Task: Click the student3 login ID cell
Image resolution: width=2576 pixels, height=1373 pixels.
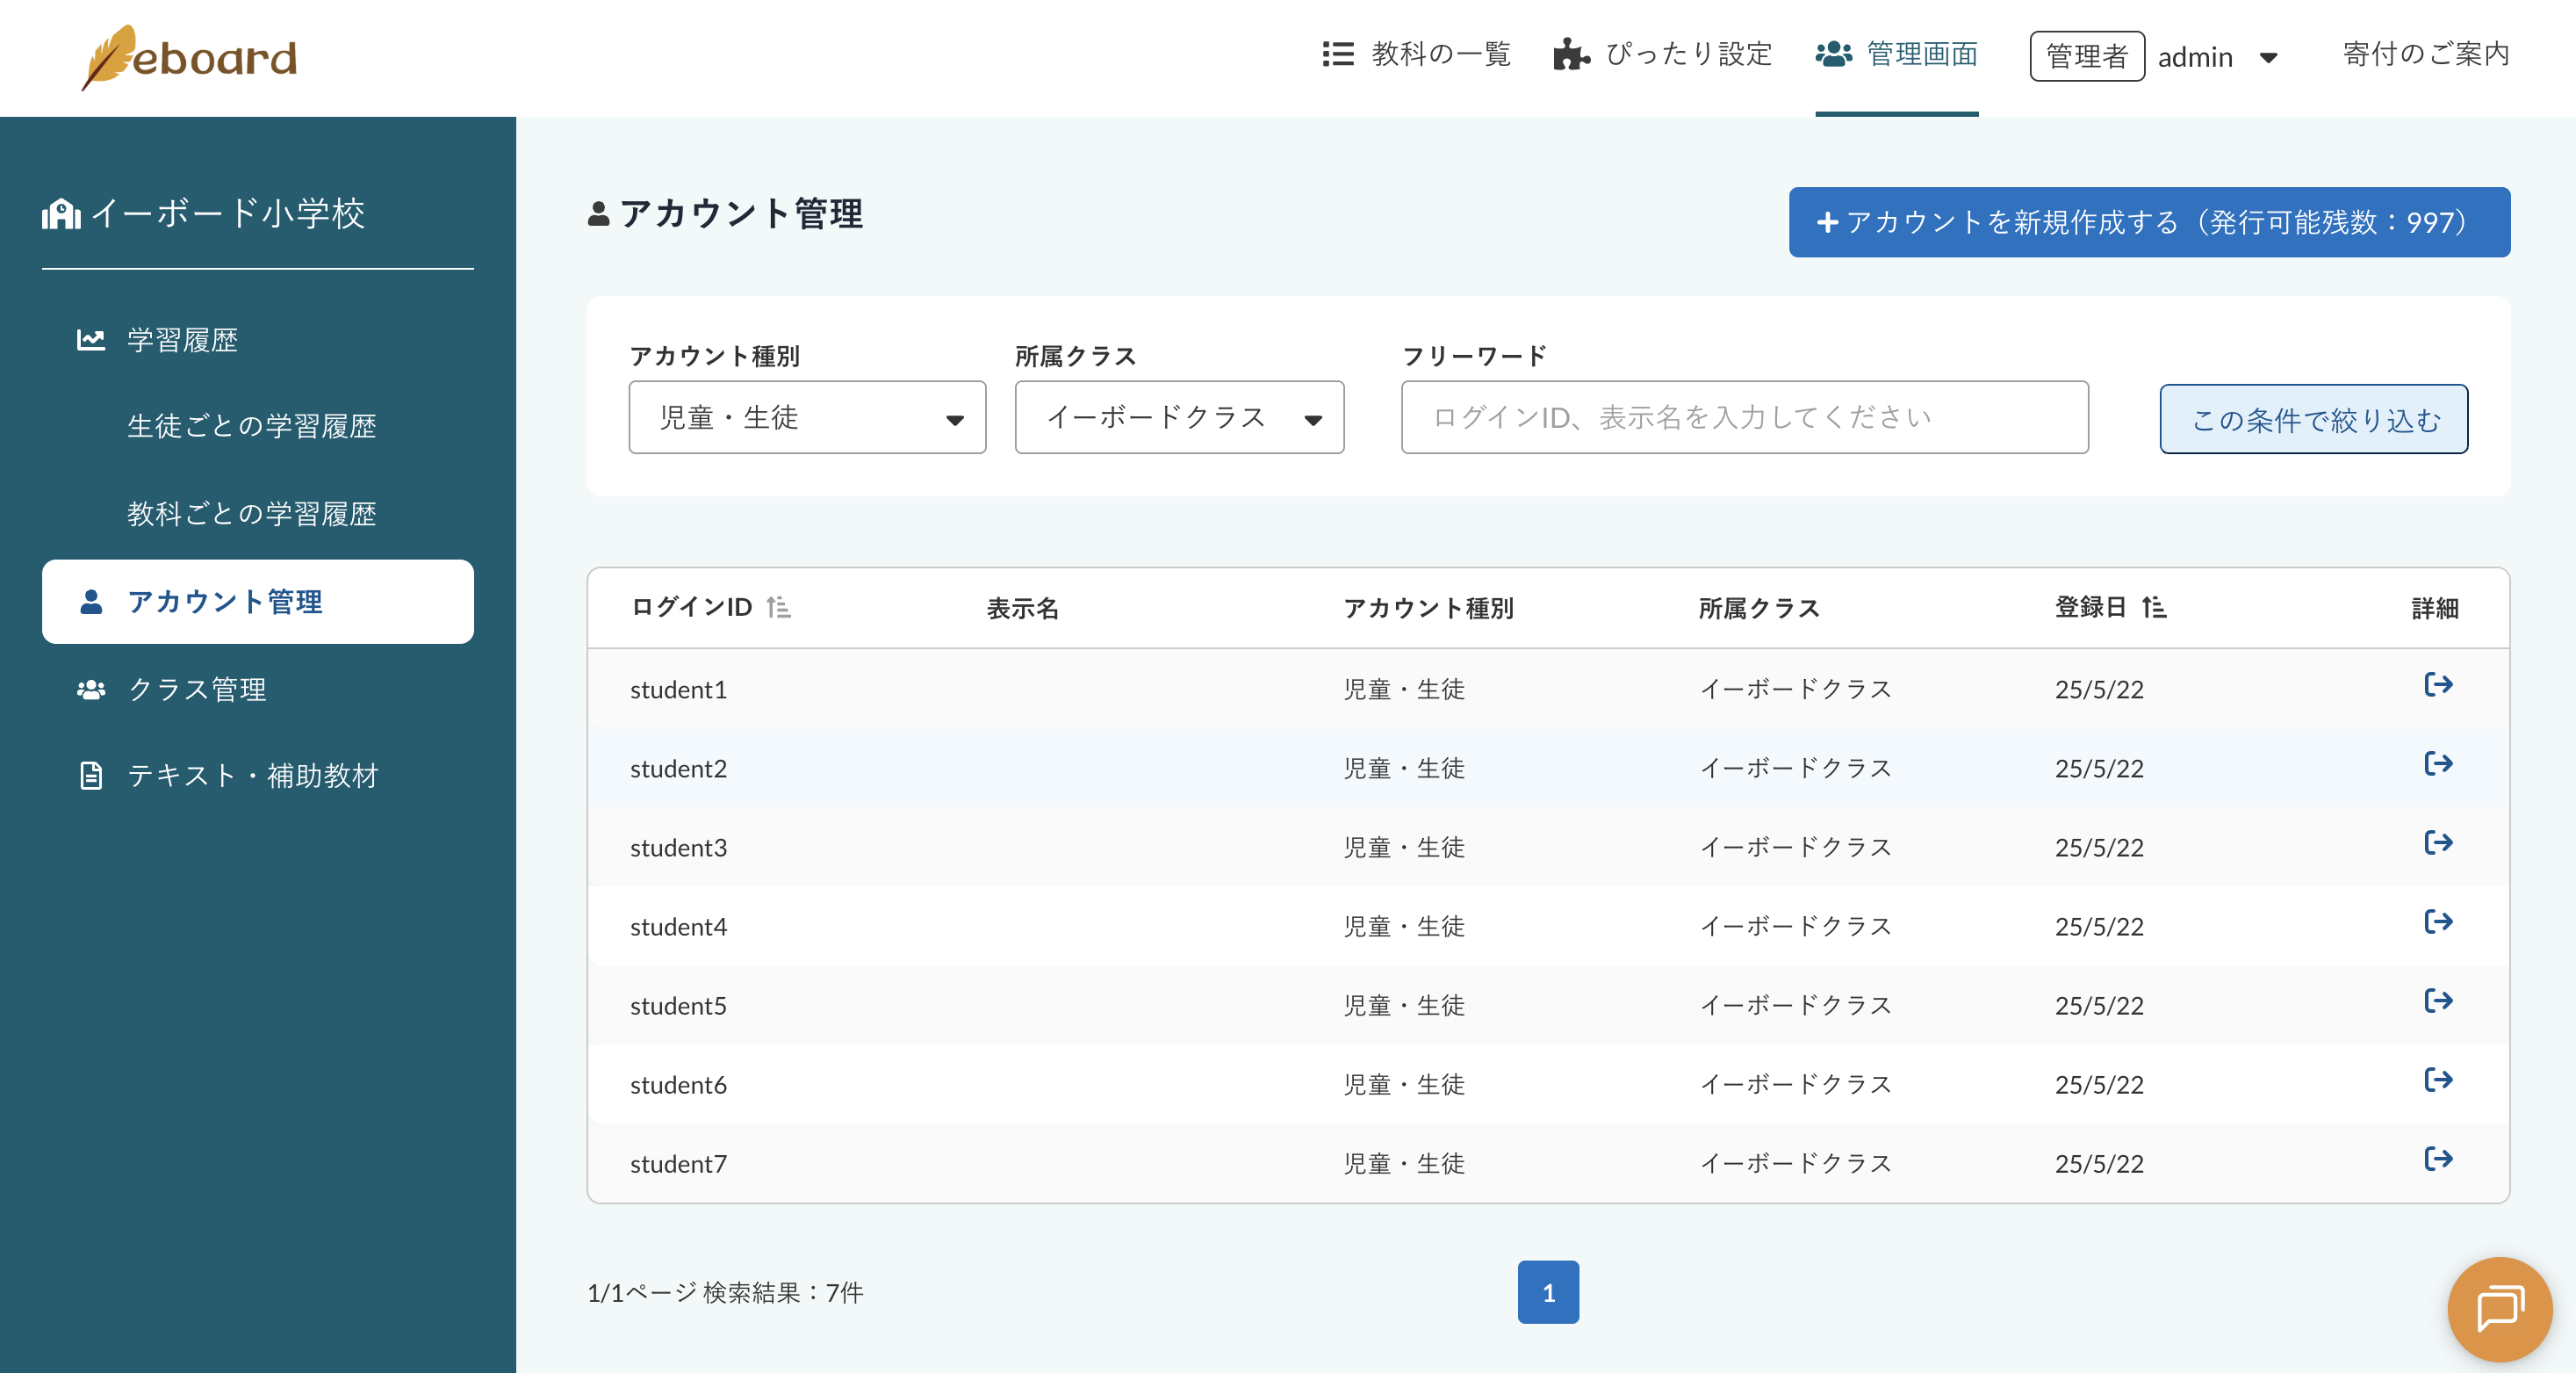Action: pos(678,848)
